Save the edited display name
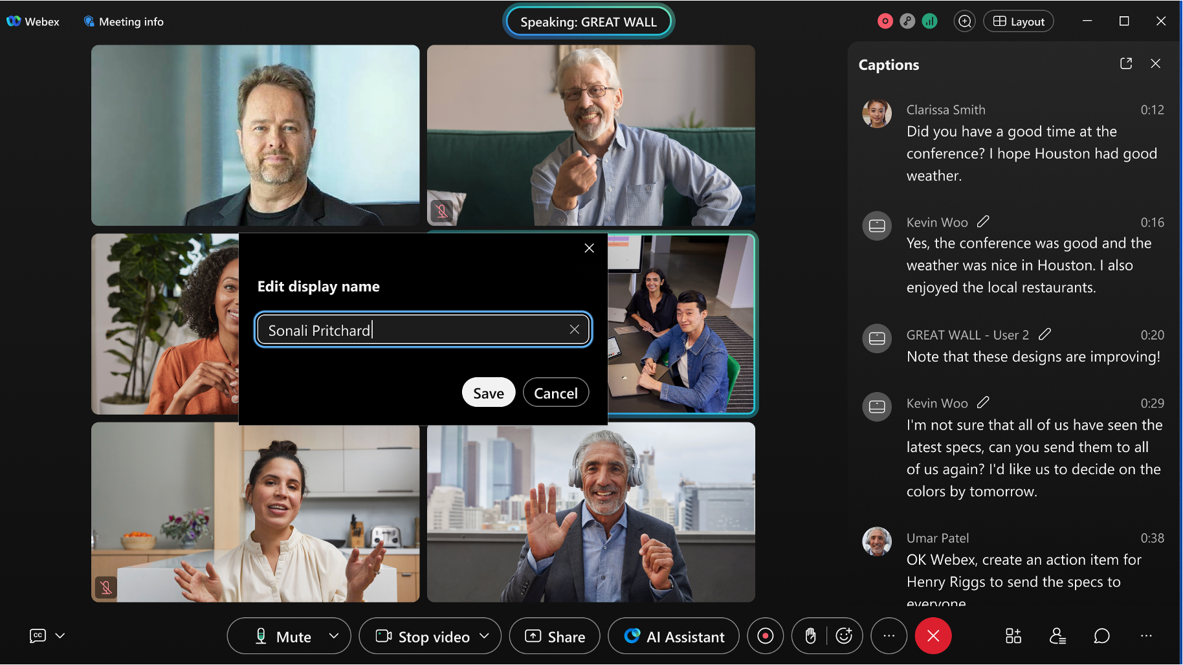Viewport: 1183px width, 665px height. [488, 393]
